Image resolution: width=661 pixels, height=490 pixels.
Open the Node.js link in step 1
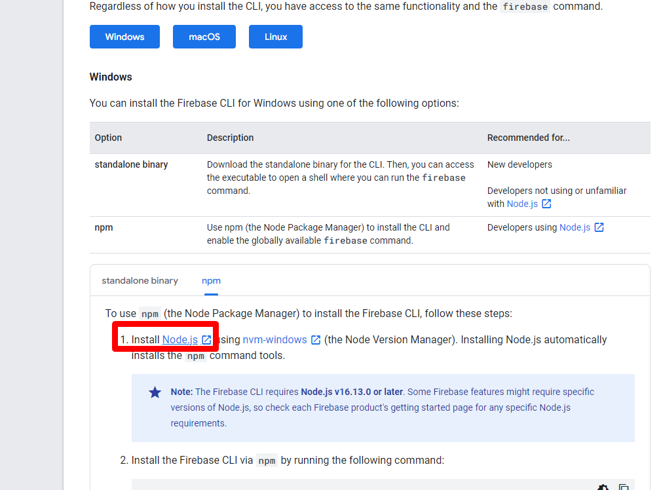pyautogui.click(x=180, y=339)
